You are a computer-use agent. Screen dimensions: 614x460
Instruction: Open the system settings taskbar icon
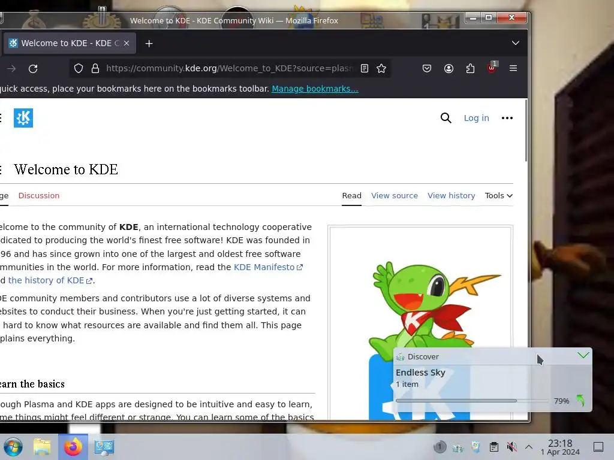pos(104,447)
